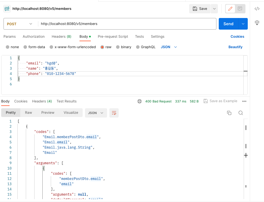Open the request body JSON format dropdown
Viewport: 264px width, 202px height.
coord(169,47)
